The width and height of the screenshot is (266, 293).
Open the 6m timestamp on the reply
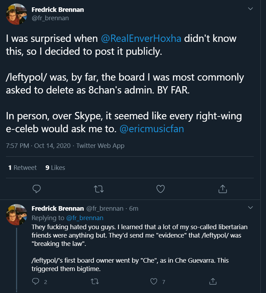(134, 209)
